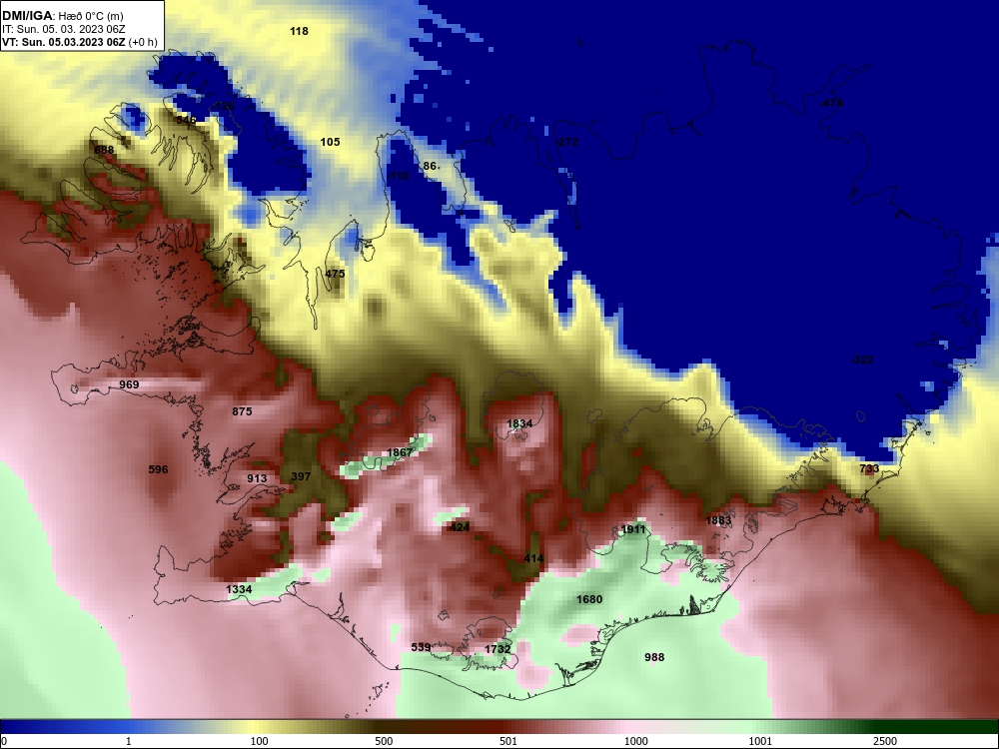This screenshot has height=749, width=999.
Task: Click the map value -110
Action: [399, 176]
